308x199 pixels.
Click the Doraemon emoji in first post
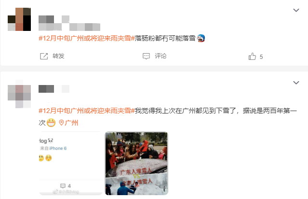click(x=201, y=38)
